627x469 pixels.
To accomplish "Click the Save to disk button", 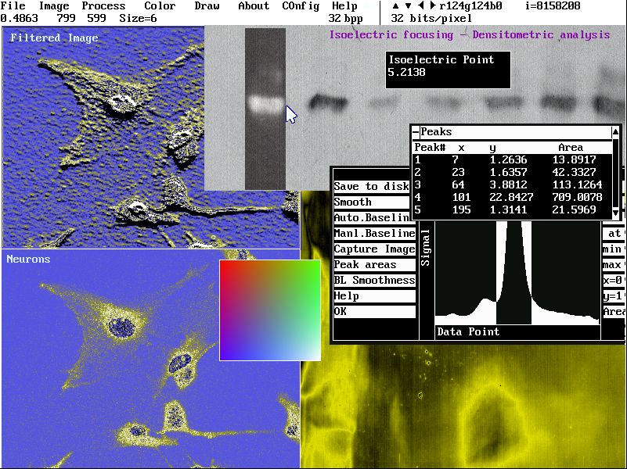I will point(372,186).
